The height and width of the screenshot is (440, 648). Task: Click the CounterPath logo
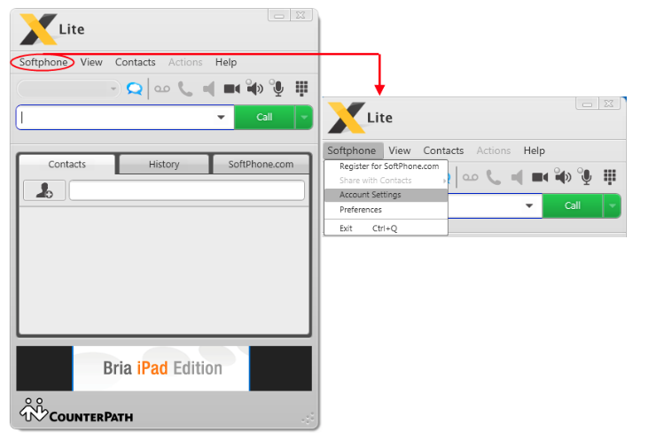(x=76, y=411)
